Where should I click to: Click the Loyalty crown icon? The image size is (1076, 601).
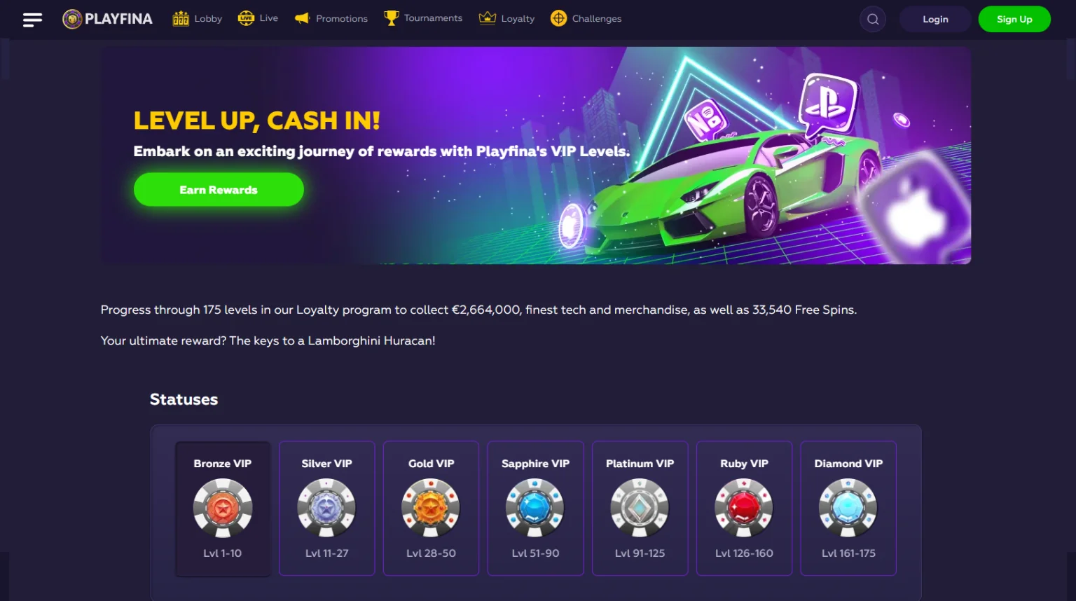488,18
